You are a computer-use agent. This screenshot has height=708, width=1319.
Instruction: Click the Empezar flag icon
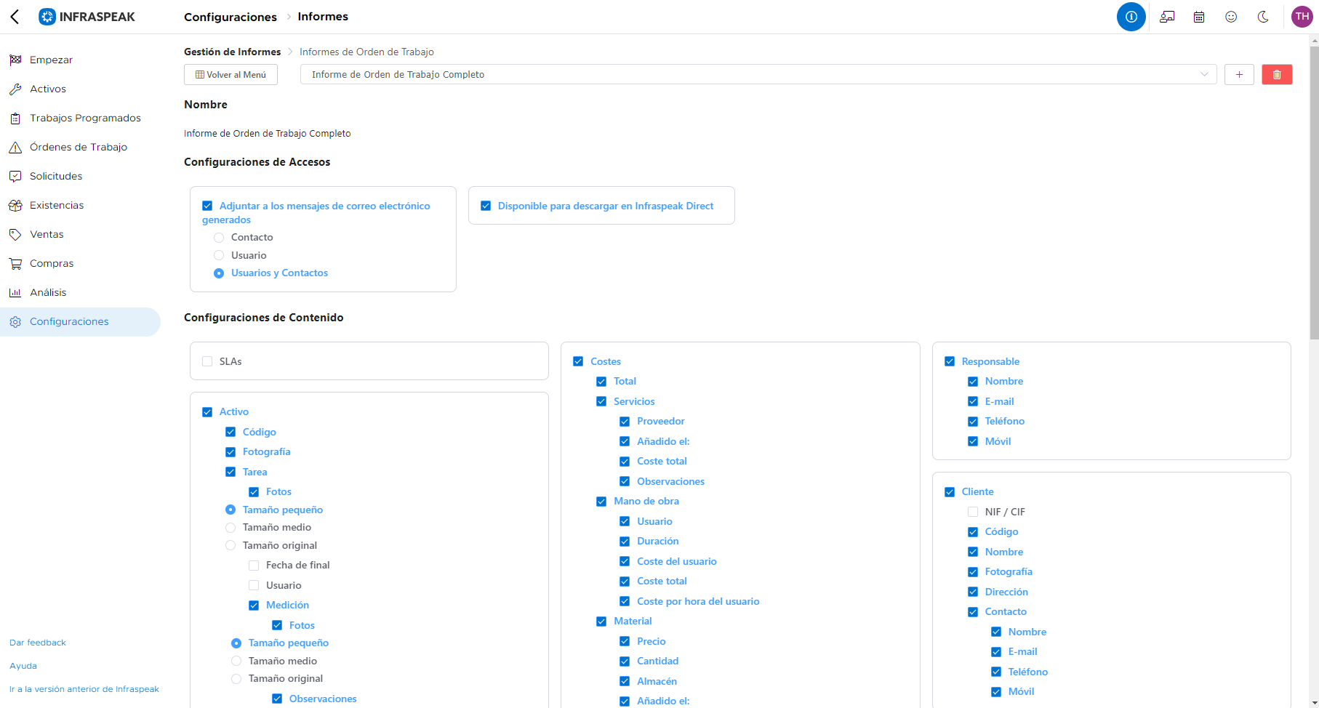pyautogui.click(x=15, y=60)
